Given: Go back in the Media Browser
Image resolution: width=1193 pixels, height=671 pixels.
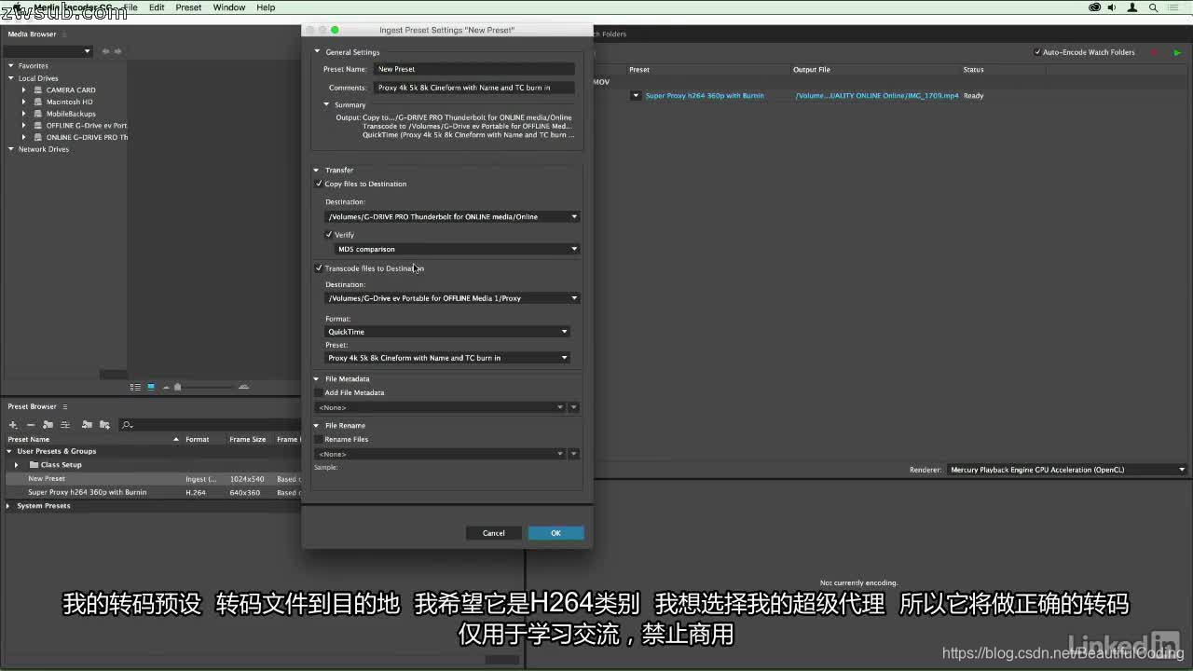Looking at the screenshot, I should 105,51.
